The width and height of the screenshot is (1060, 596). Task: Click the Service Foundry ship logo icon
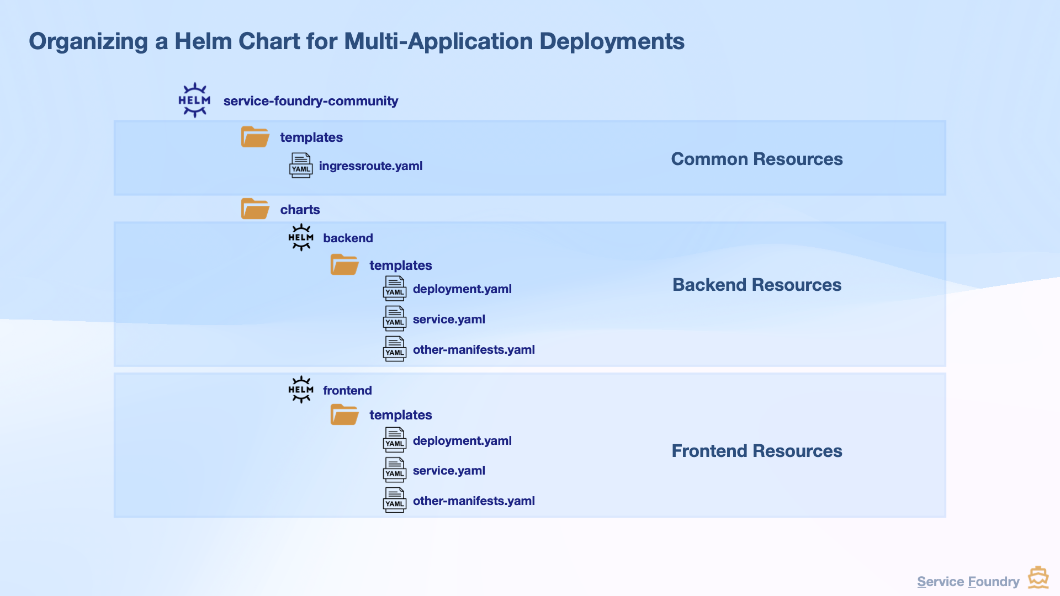click(1038, 578)
